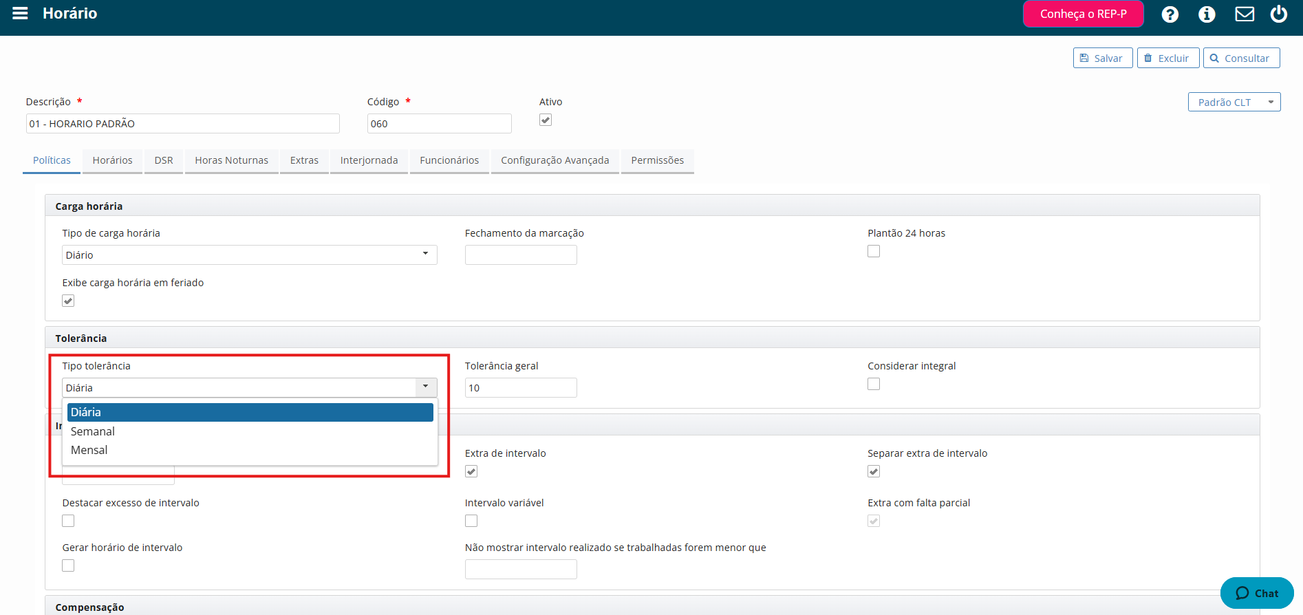Enable Destacar excesso de intervalo checkbox

coord(68,521)
